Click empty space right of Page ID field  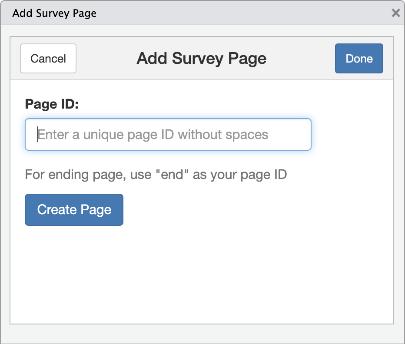pos(351,134)
